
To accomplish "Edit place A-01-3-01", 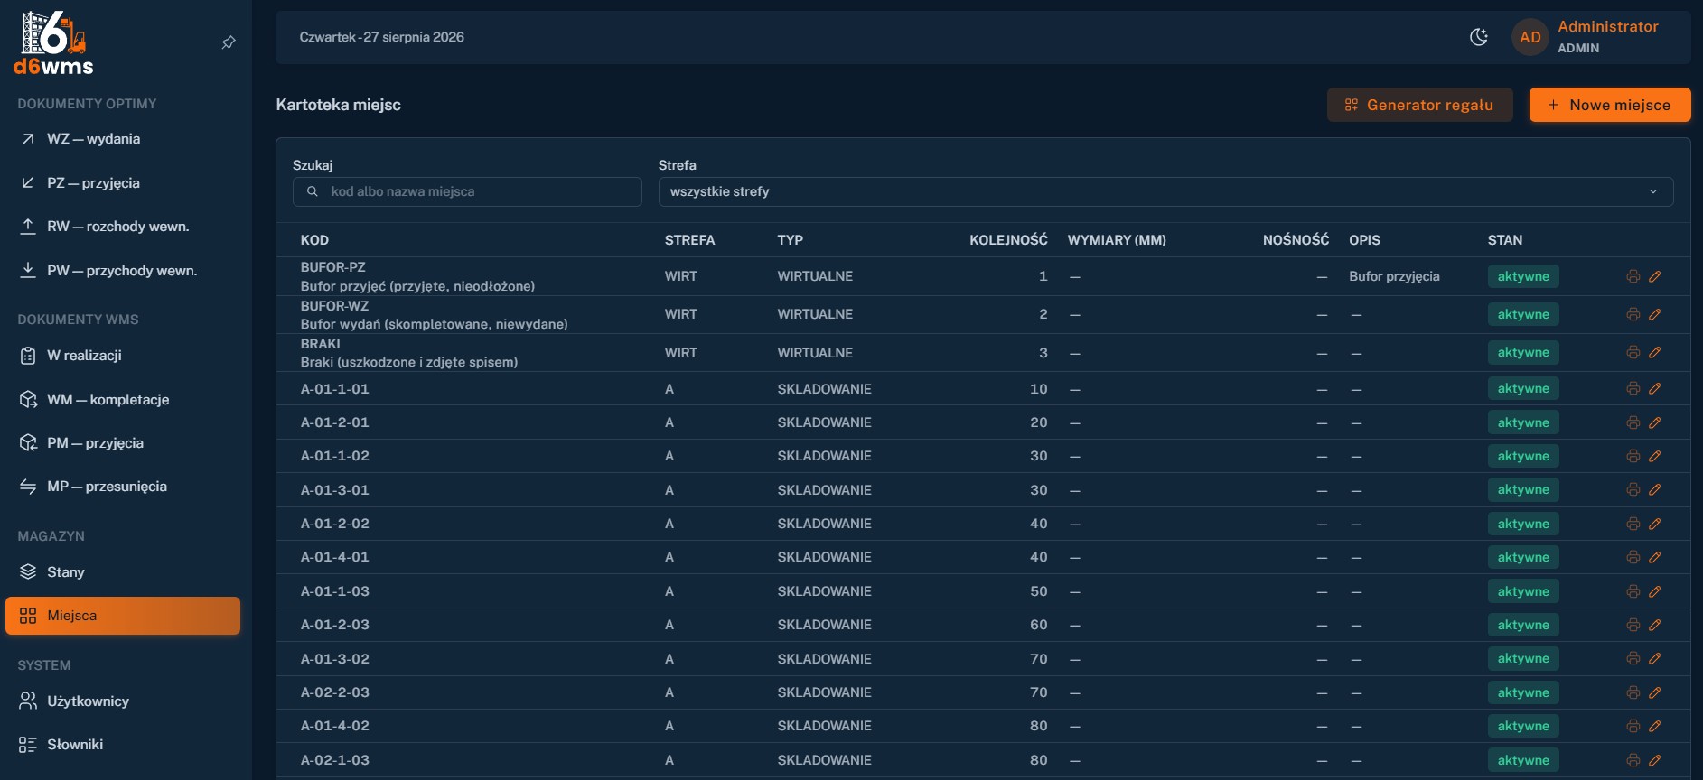I will tap(1655, 489).
